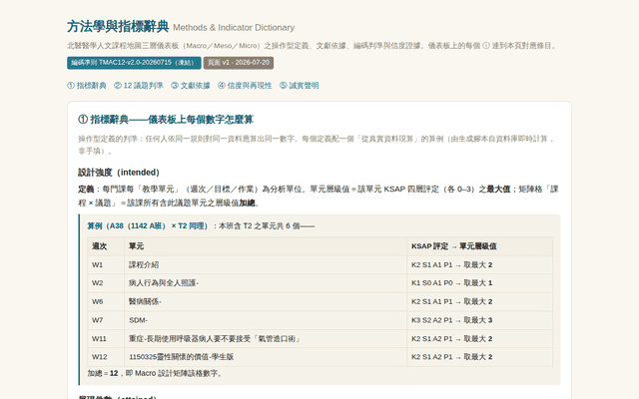Go to ③ 文獻依據 section link
This screenshot has height=399, width=639.
tap(191, 86)
